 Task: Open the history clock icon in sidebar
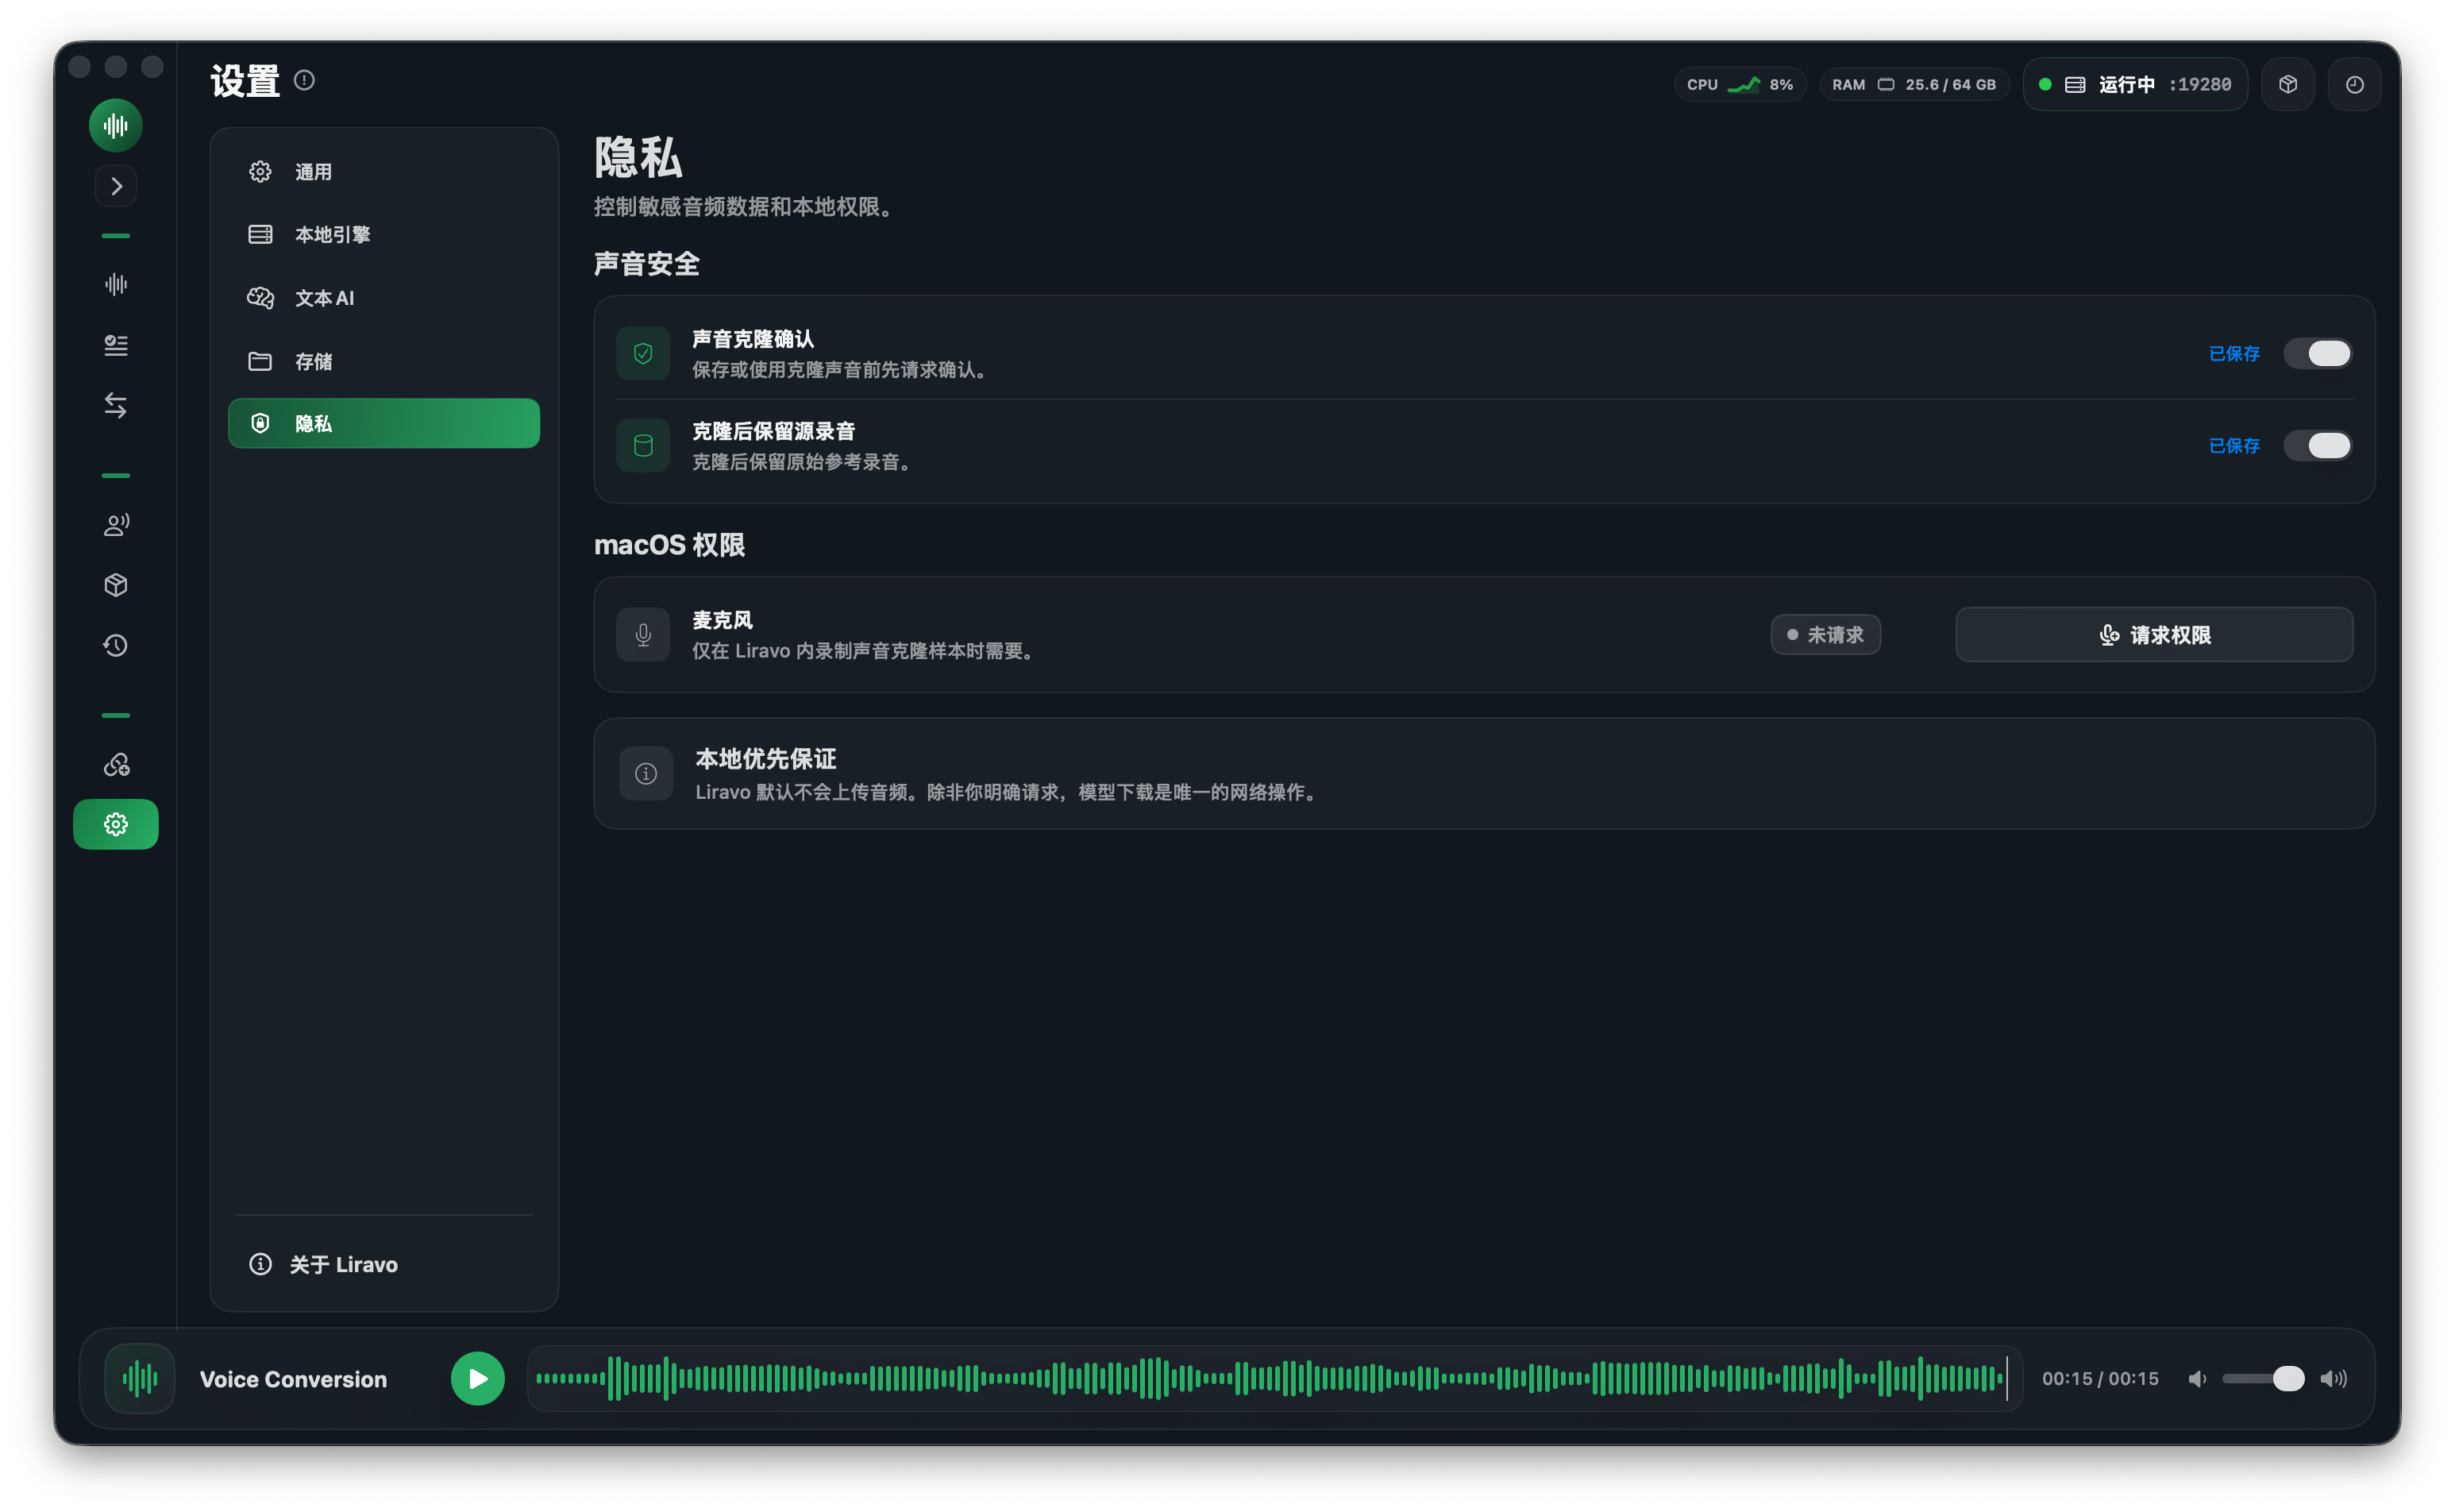coord(116,645)
